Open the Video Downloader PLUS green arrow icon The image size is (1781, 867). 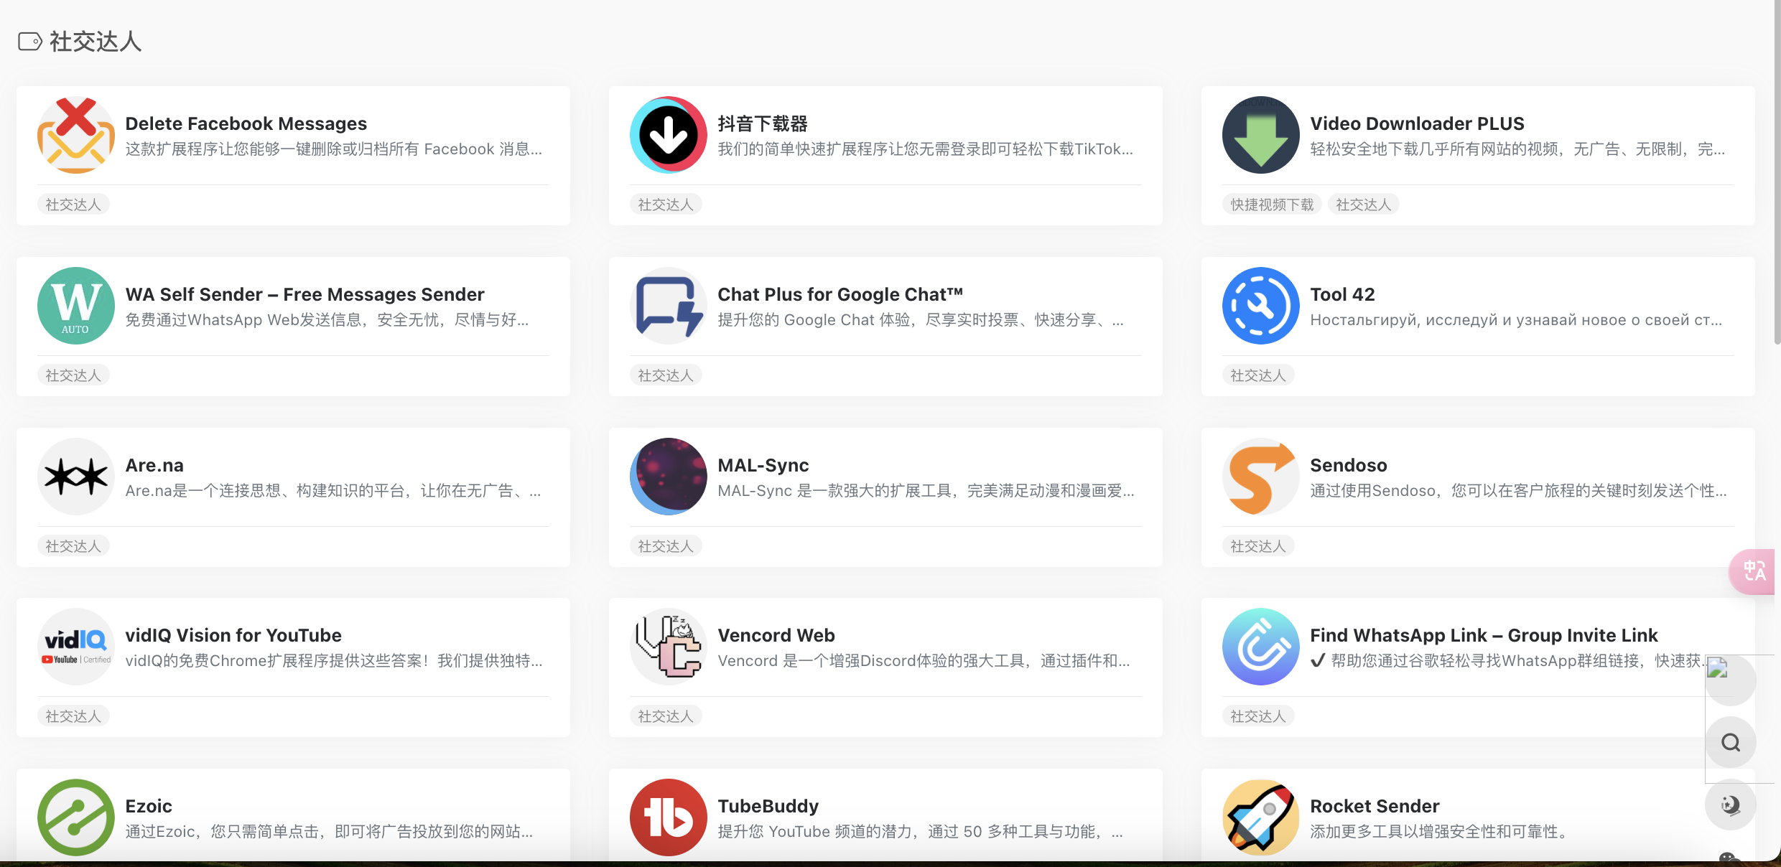pos(1261,135)
